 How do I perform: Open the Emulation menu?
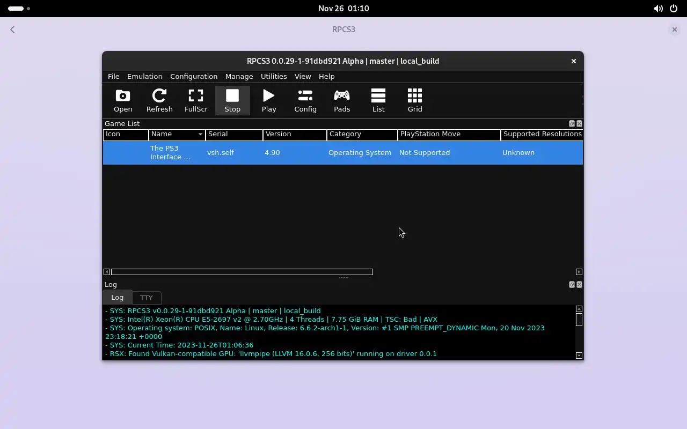144,76
